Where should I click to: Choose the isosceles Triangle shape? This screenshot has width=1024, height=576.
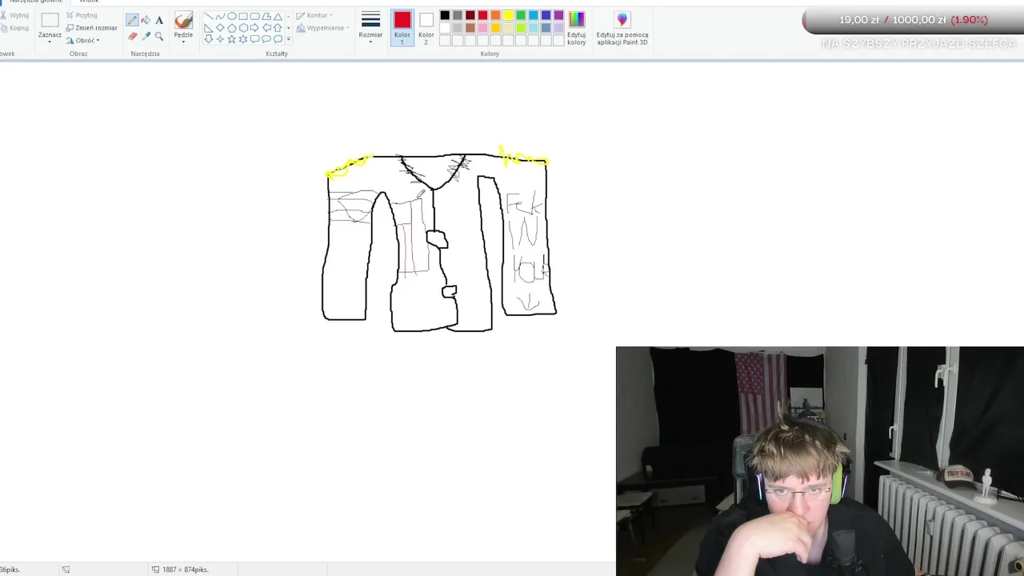[x=278, y=16]
